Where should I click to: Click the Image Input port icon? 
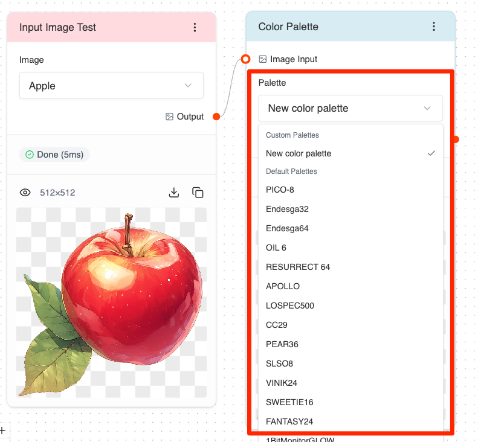[x=262, y=59]
